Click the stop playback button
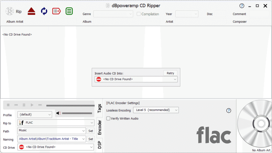 pos(8,105)
